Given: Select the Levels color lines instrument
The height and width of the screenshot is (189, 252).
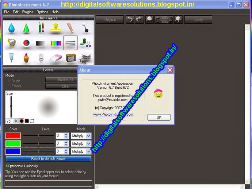Looking at the screenshot, I should (70, 43).
